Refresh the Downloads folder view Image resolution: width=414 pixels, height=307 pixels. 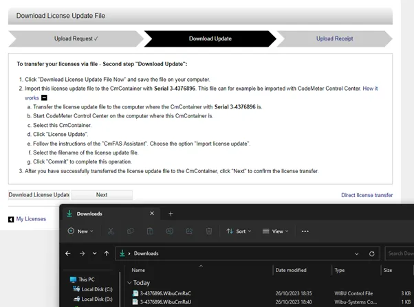[372, 253]
